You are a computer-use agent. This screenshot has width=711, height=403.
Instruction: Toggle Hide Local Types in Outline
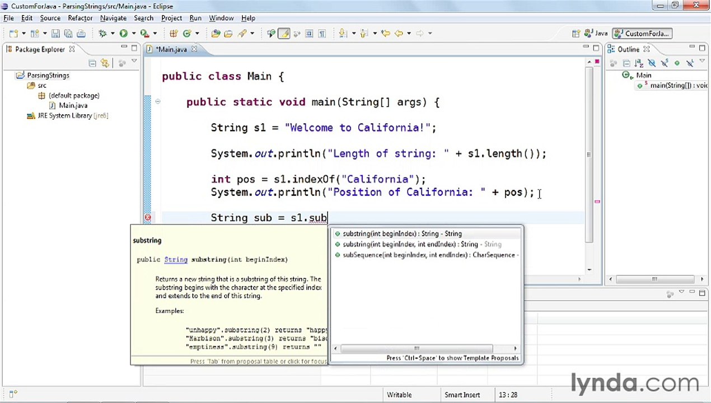point(690,63)
